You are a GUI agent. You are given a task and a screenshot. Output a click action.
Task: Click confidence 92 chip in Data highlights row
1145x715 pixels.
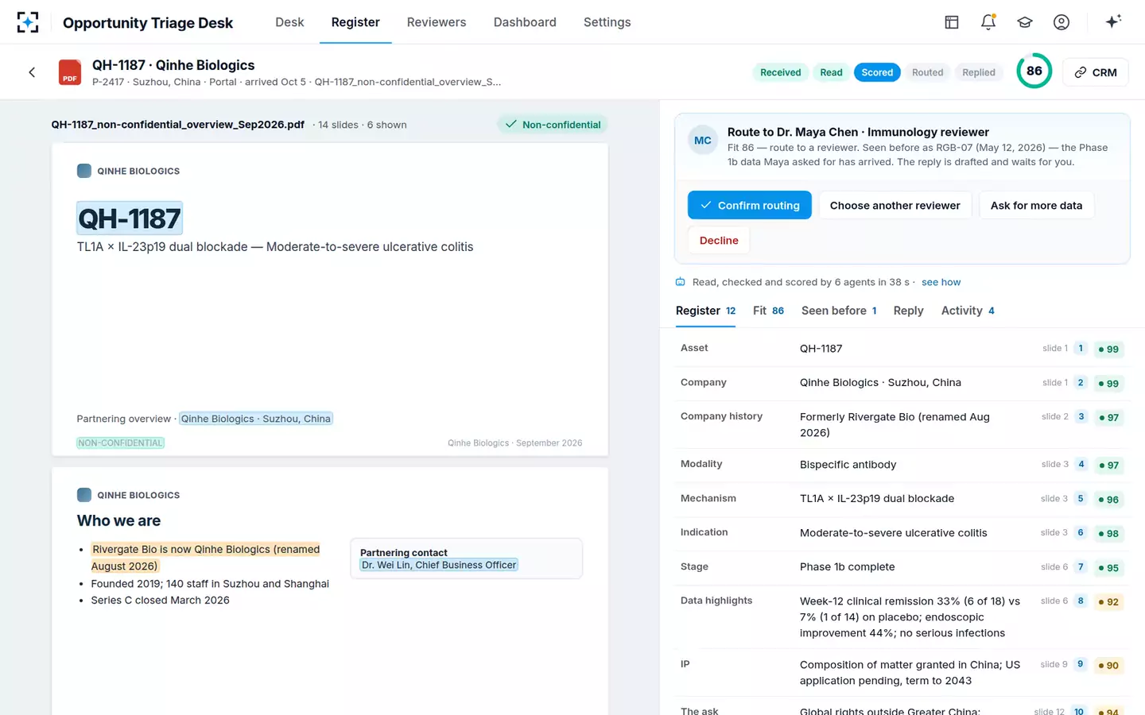(x=1108, y=601)
